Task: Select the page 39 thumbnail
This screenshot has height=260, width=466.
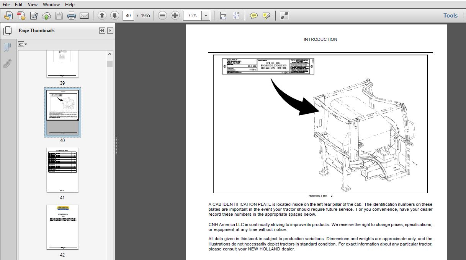Action: pos(62,64)
